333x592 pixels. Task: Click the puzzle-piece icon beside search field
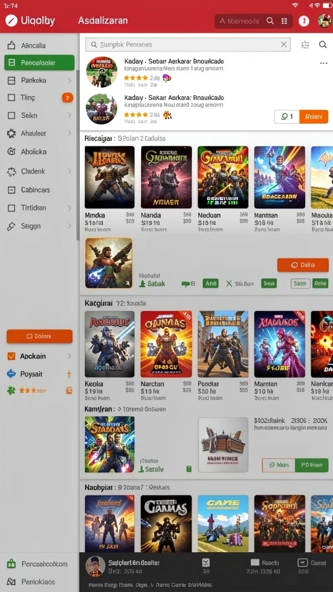305,45
